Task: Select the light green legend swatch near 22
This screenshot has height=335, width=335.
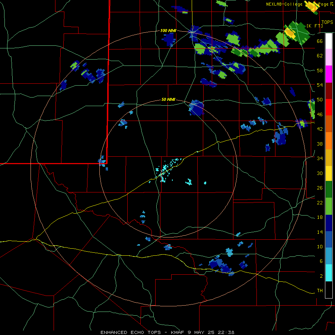Action: pos(329,206)
